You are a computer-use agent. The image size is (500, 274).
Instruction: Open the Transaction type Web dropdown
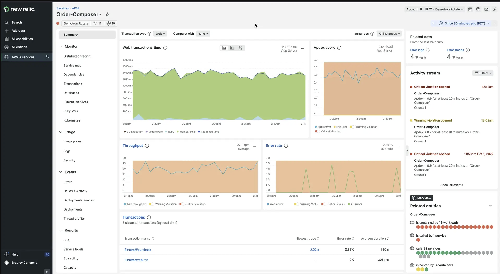160,34
